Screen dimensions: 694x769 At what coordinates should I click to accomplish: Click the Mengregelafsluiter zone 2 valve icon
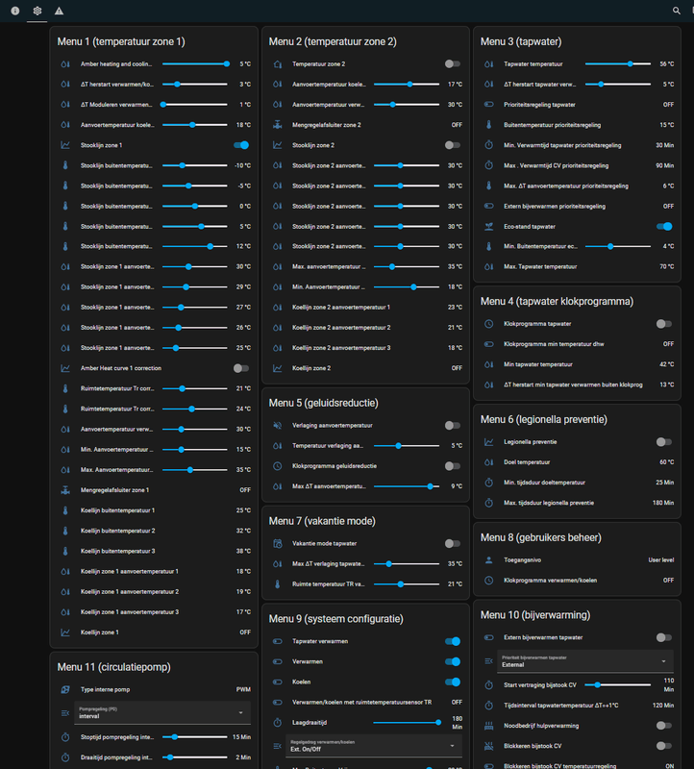277,125
